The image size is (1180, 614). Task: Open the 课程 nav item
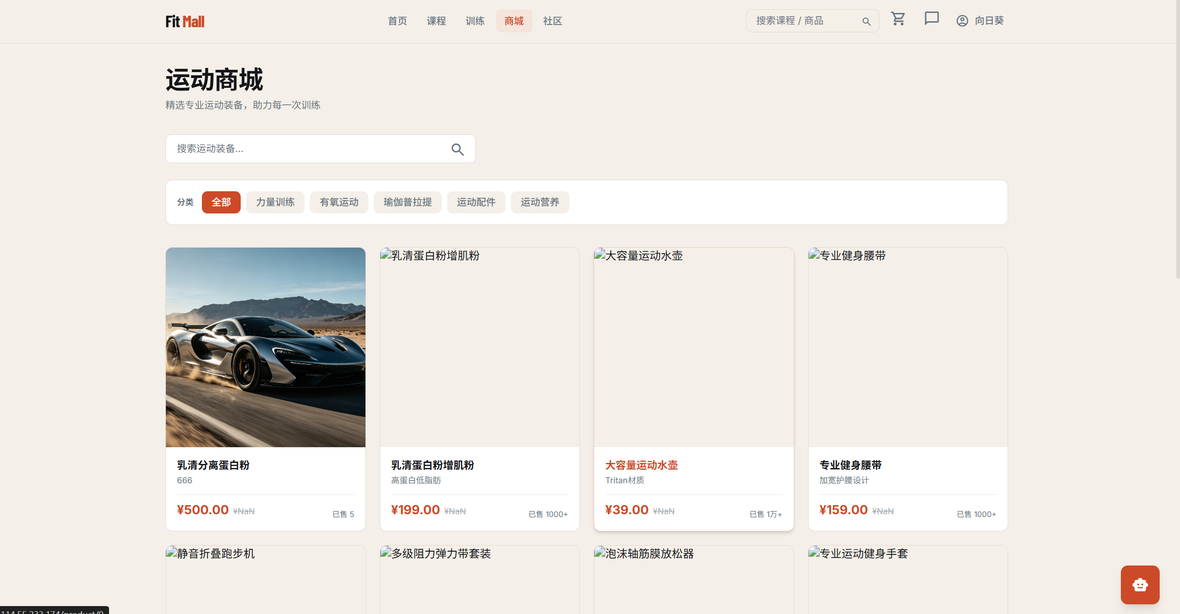(436, 21)
